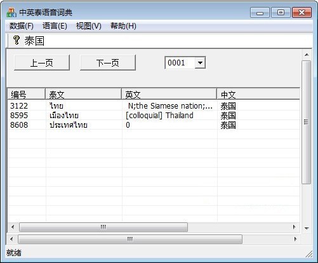
Task: Click the vertical scrollbar thumb
Action: [306, 122]
